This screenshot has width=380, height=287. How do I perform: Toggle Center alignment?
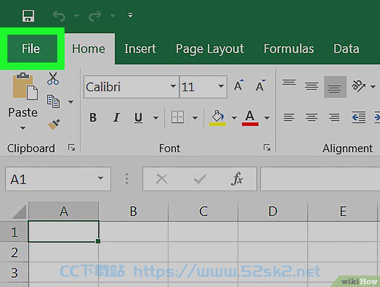pyautogui.click(x=312, y=118)
